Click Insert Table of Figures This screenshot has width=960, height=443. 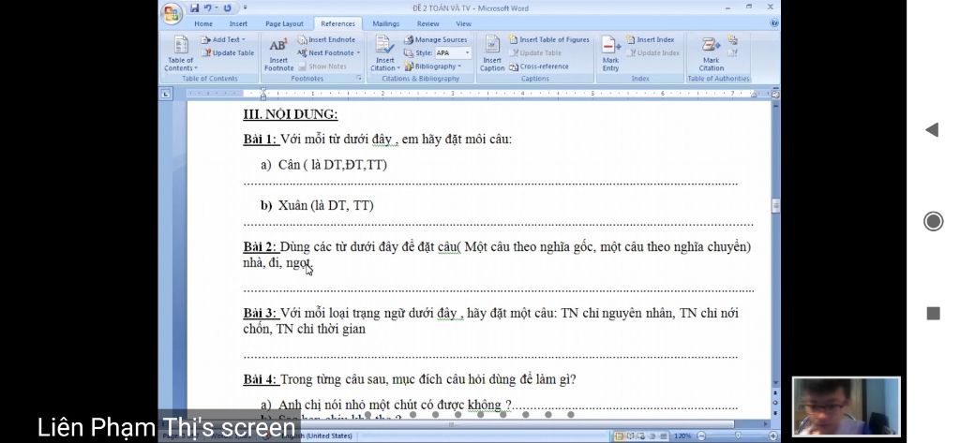[549, 39]
